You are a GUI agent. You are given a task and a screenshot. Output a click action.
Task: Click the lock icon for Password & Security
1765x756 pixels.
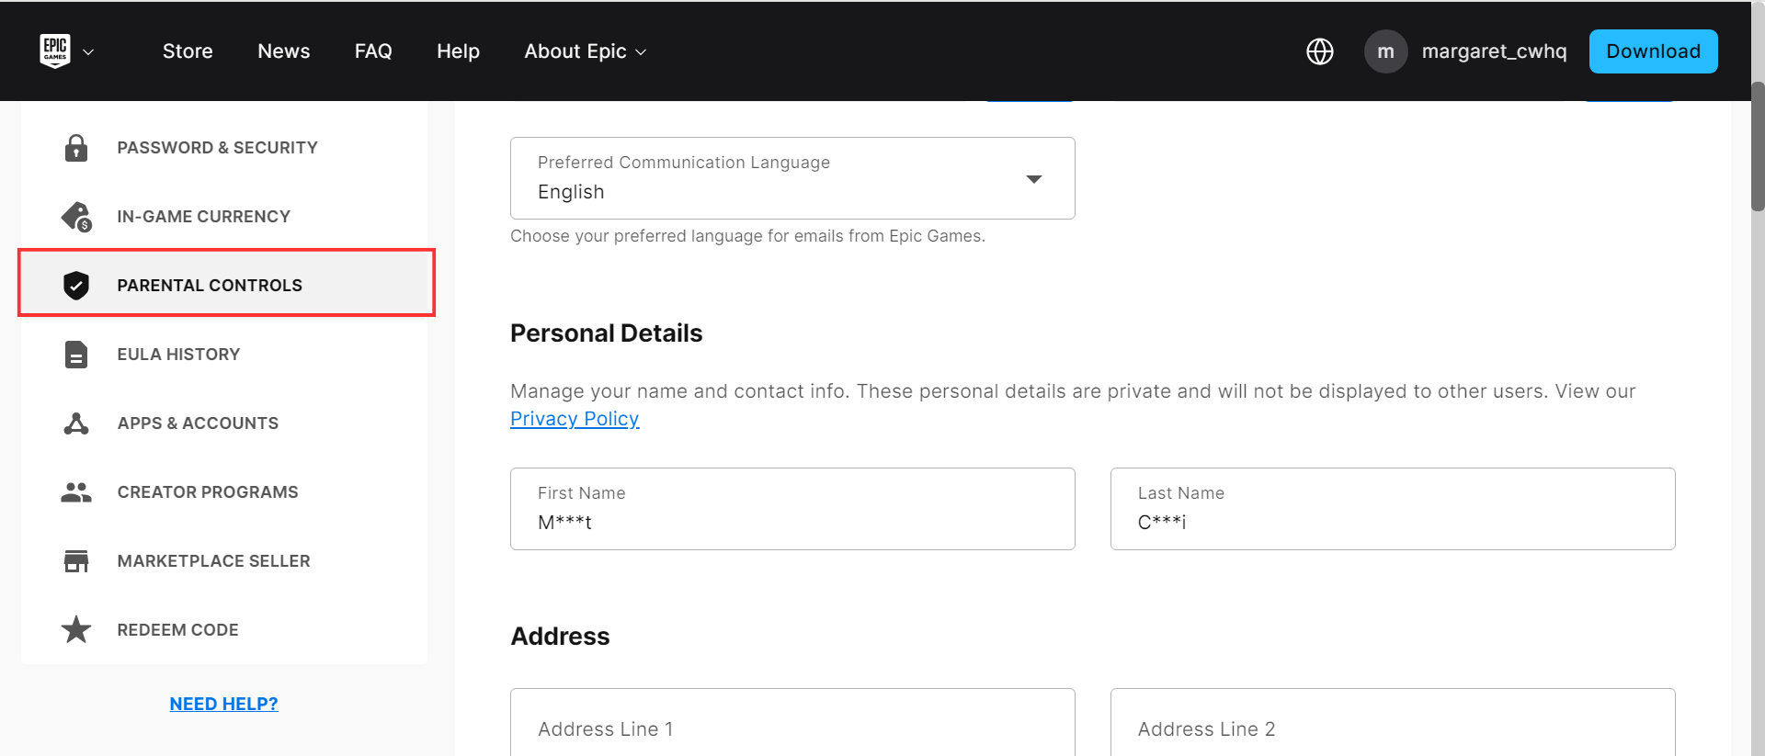(76, 148)
